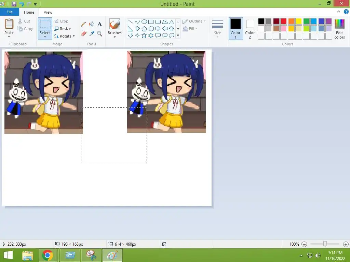Viewport: 350px width, 262px height.
Task: Click the Crop button
Action: [x=62, y=21]
